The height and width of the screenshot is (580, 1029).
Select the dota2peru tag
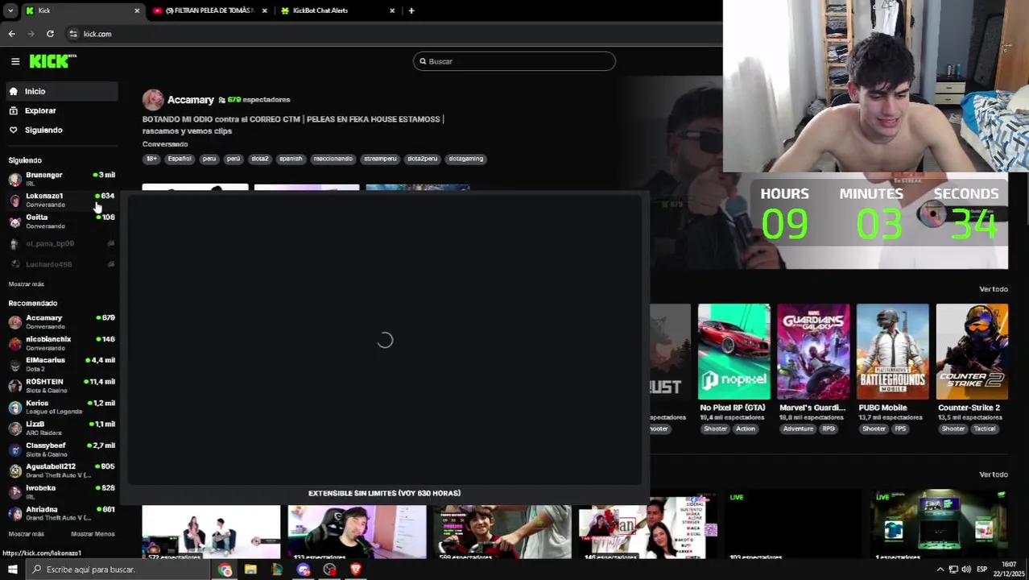coord(422,159)
